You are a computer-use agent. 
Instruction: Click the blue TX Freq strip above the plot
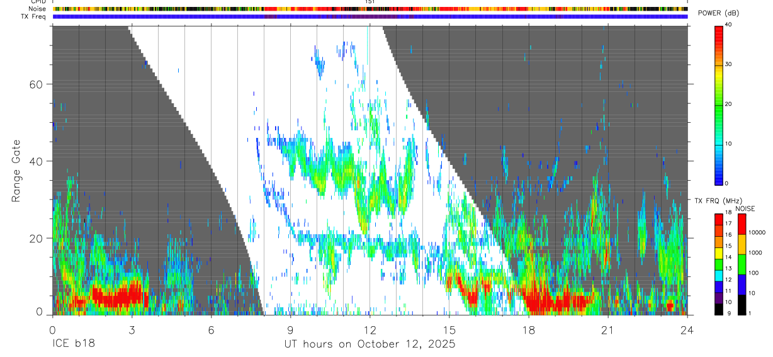click(x=370, y=16)
